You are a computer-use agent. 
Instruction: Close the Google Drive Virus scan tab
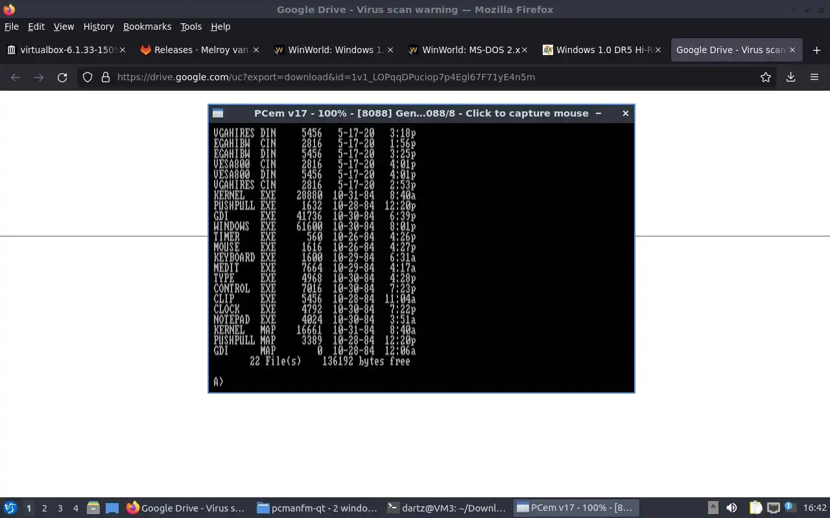coord(792,50)
